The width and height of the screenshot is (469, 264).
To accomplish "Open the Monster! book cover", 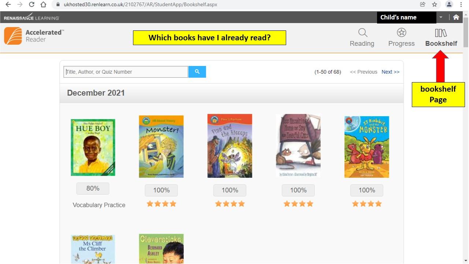I will 161,146.
